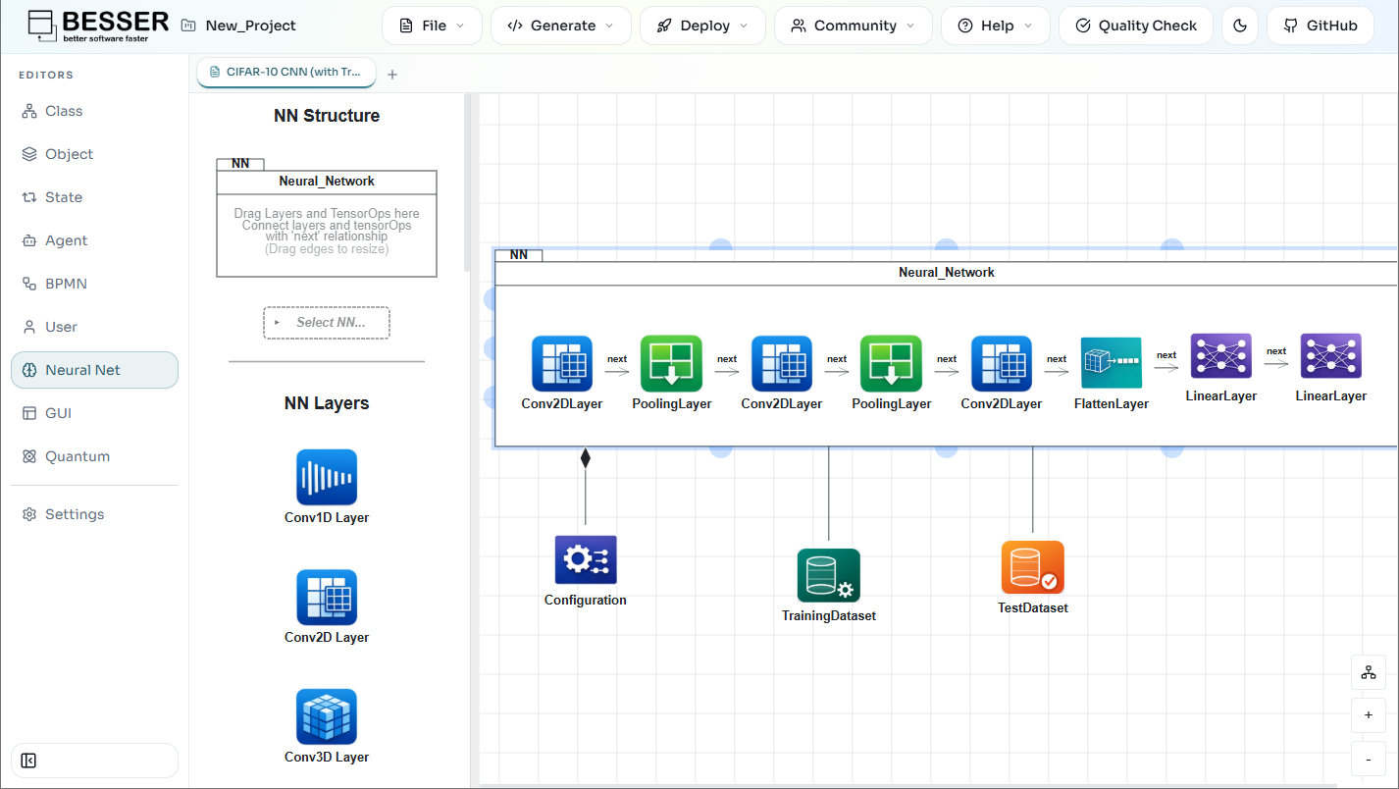
Task: Click the first PoolingLayer node
Action: (x=672, y=363)
